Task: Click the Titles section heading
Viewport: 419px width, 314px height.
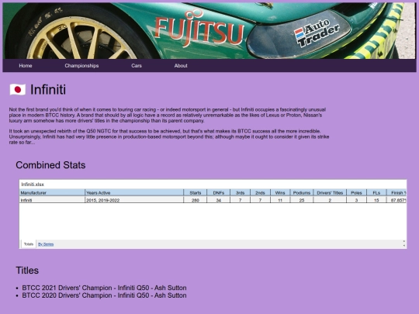Action: point(27,271)
